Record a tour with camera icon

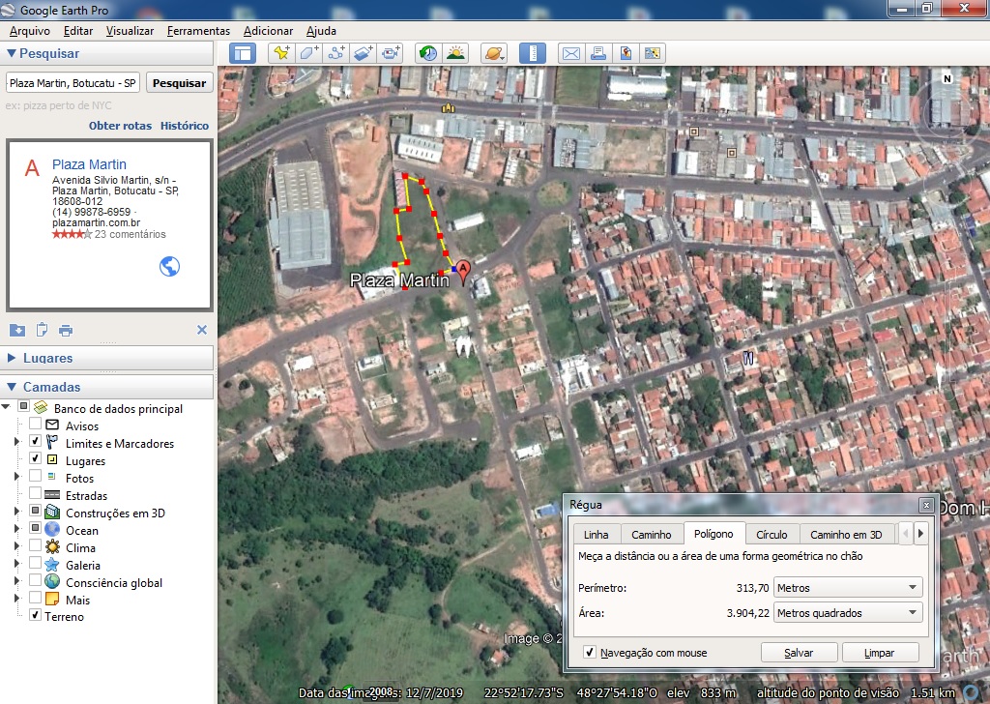point(391,53)
